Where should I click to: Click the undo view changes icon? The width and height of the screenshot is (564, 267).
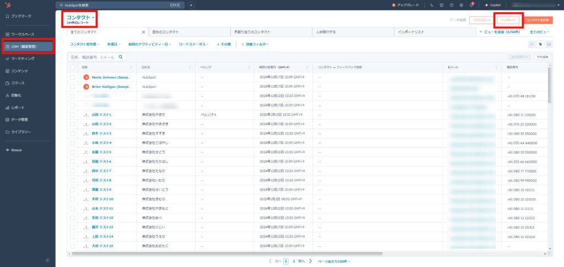click(x=532, y=44)
